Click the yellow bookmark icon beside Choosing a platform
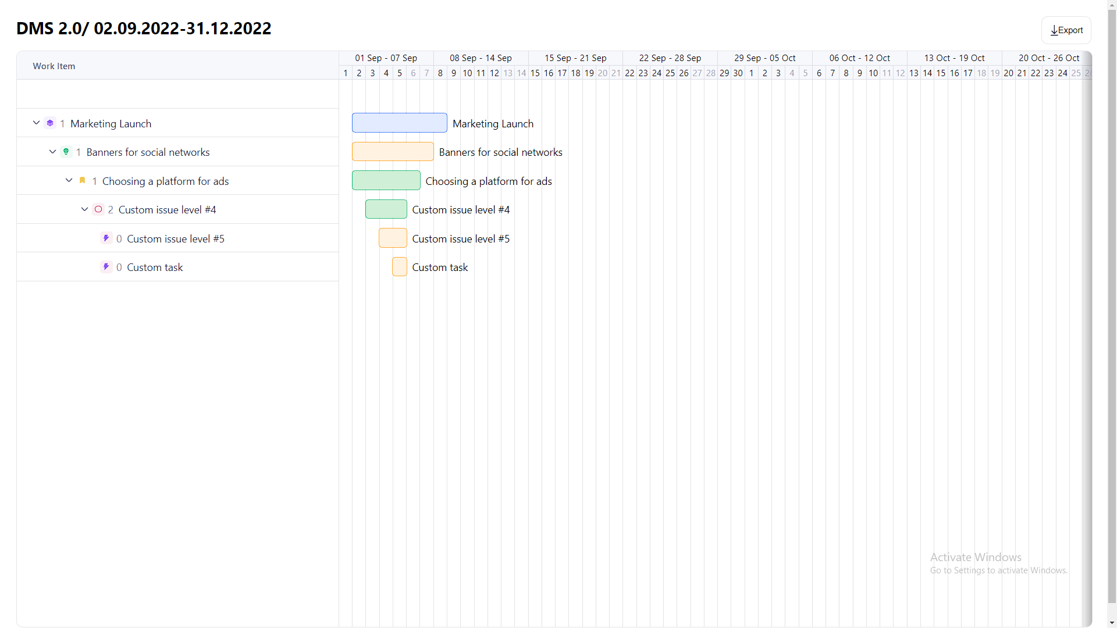 [82, 180]
